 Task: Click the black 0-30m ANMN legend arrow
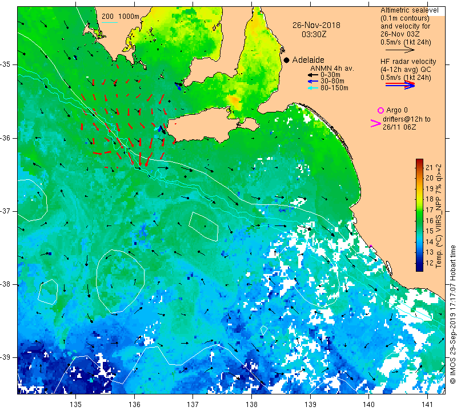point(313,75)
